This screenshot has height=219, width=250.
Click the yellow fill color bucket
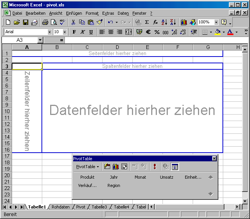pyautogui.click(x=218, y=32)
